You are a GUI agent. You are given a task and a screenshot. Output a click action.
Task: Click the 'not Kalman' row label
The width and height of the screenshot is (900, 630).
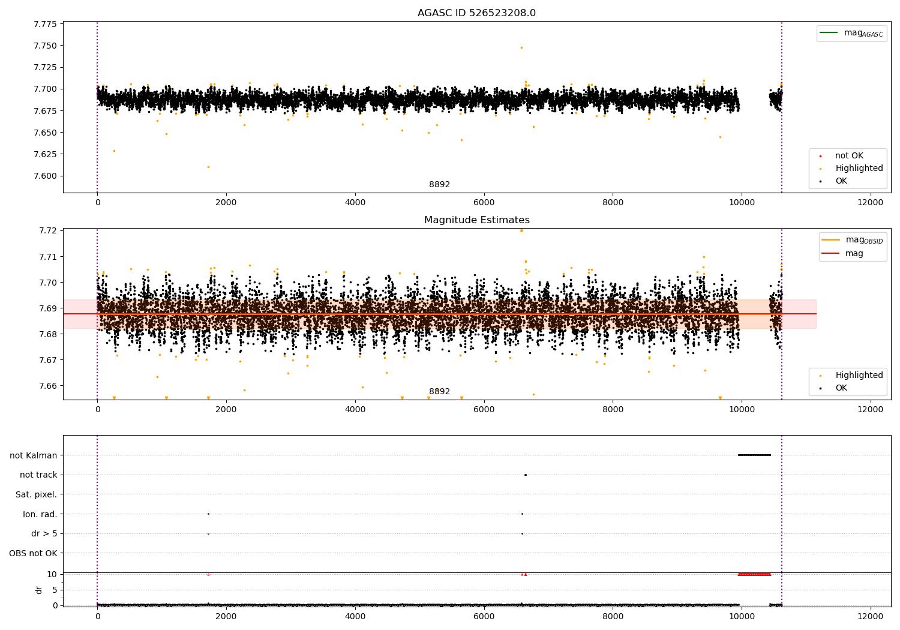(34, 455)
